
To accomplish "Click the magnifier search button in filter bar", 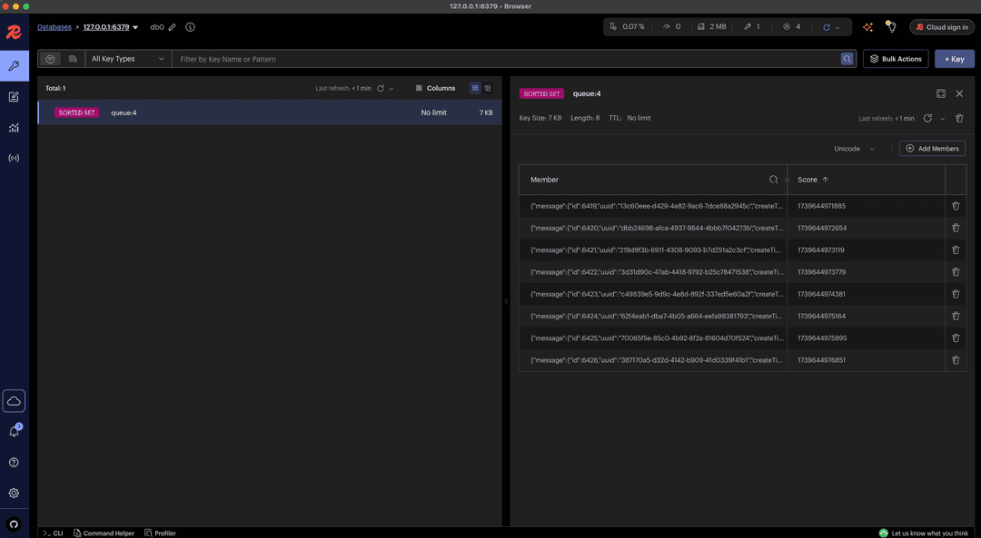I will (x=847, y=59).
